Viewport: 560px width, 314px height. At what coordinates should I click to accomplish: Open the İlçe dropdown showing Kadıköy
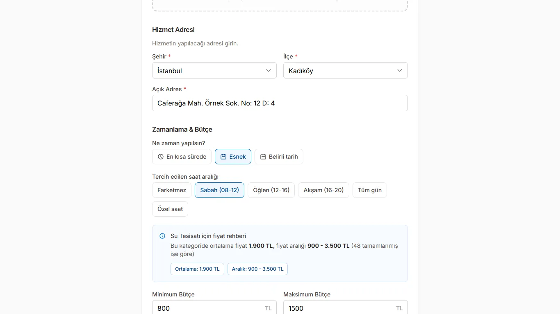click(x=346, y=70)
